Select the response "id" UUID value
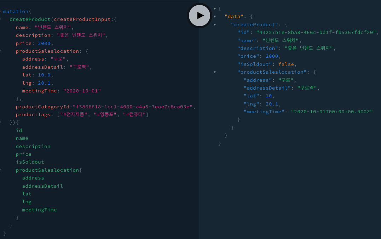Screen dimensions: 381x239 316,32
